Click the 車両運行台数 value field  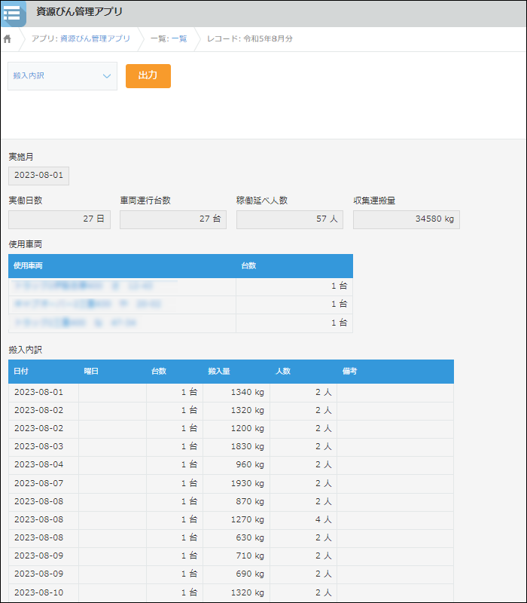click(x=173, y=219)
